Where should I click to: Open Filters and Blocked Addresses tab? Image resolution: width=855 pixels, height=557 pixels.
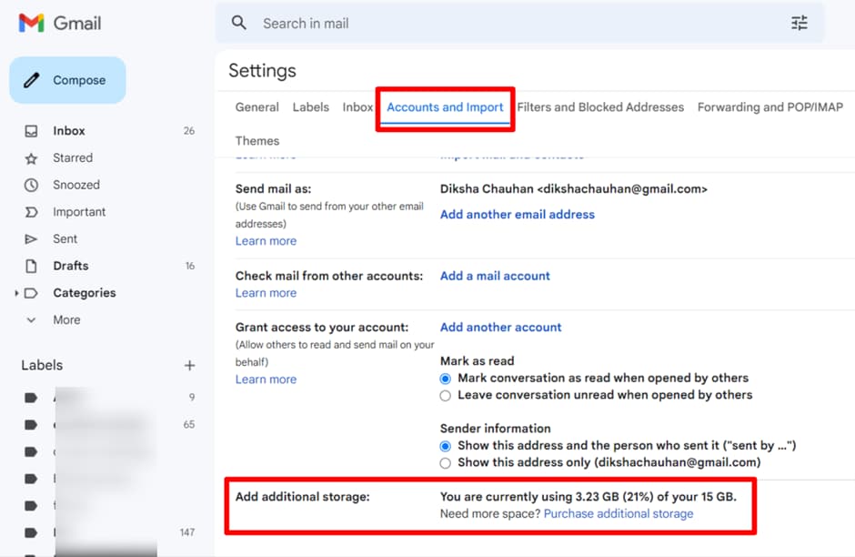[x=600, y=106]
